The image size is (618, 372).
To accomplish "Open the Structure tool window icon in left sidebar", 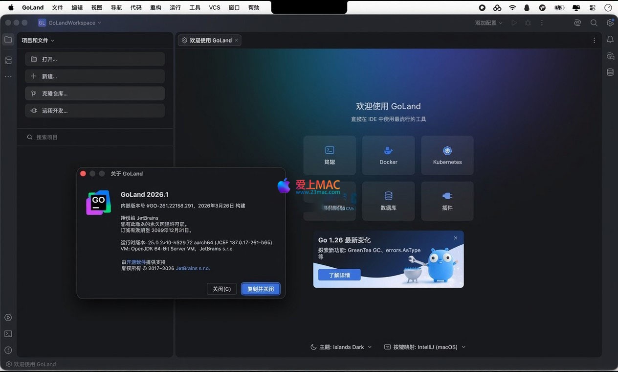I will tap(8, 60).
